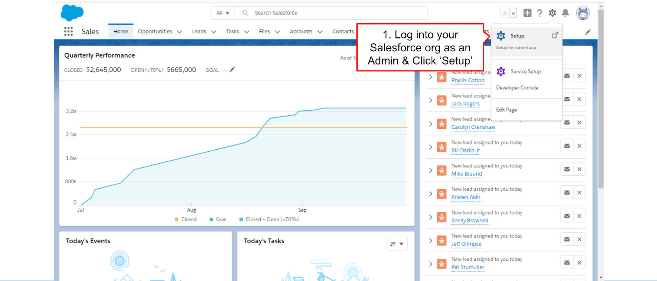The height and width of the screenshot is (281, 657).
Task: Expand the Opportunities tab dropdown chevron
Action: click(179, 32)
